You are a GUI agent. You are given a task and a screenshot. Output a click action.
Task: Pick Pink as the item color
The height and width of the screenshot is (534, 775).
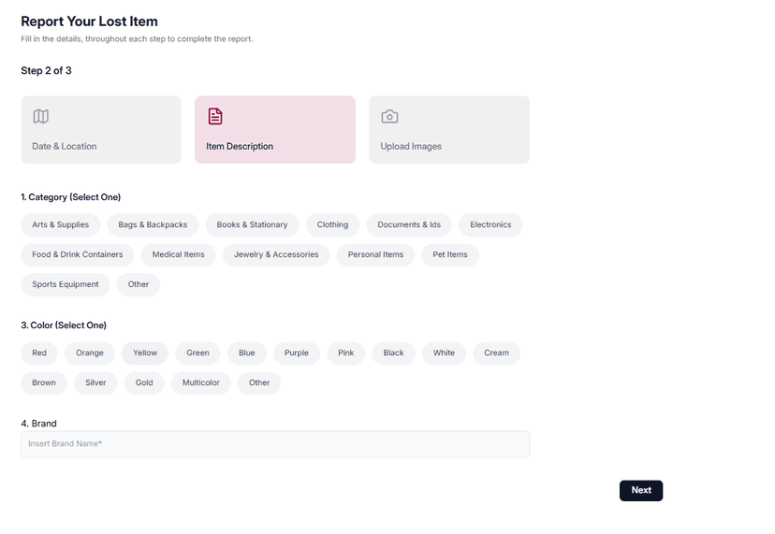pyautogui.click(x=346, y=354)
